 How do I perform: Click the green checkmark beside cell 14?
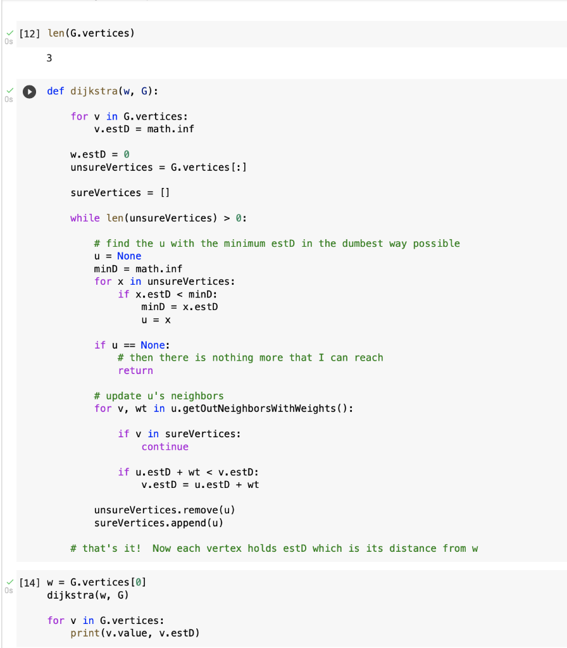coord(10,582)
